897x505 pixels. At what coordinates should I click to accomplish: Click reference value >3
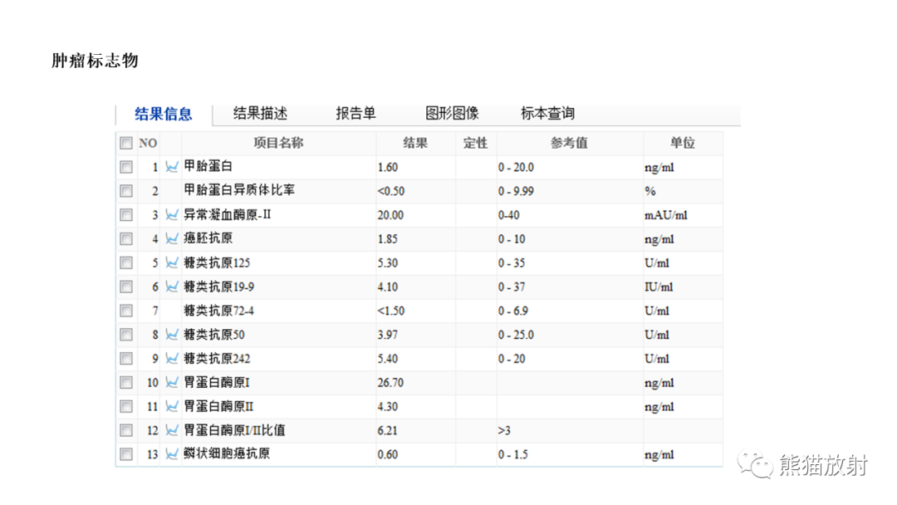pos(504,430)
